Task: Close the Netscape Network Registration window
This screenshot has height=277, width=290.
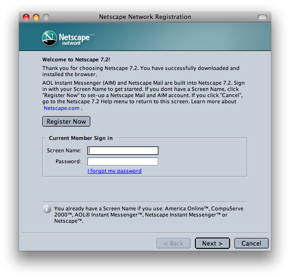Action: [27, 17]
